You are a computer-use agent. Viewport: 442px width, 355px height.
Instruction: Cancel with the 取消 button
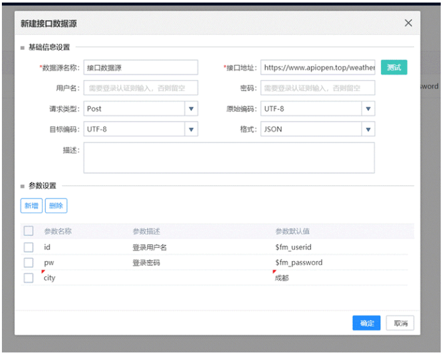[400, 323]
